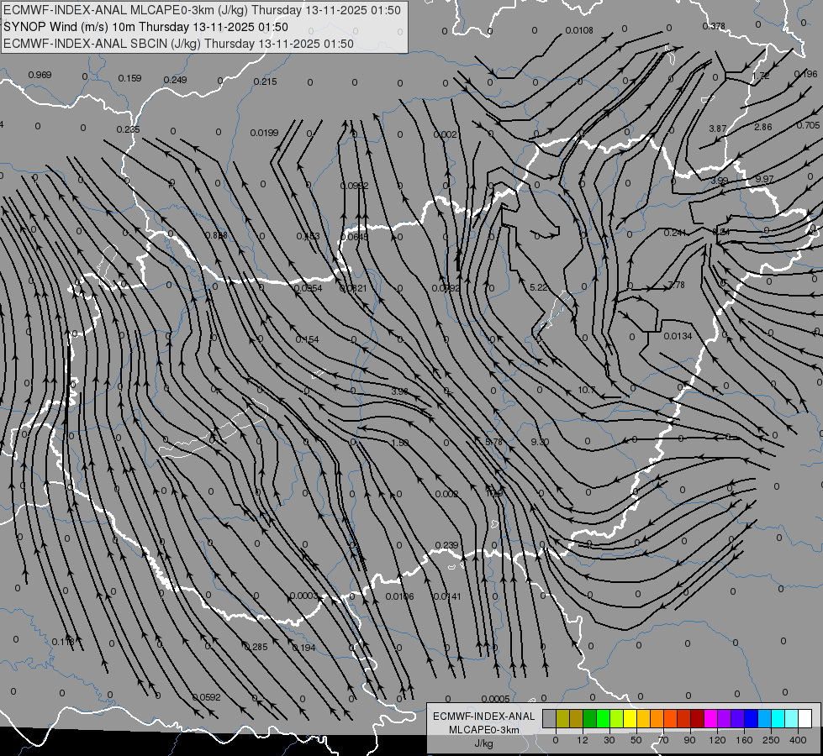Viewport: 823px width, 756px height.
Task: Click the legend tick label 400
Action: tap(798, 740)
